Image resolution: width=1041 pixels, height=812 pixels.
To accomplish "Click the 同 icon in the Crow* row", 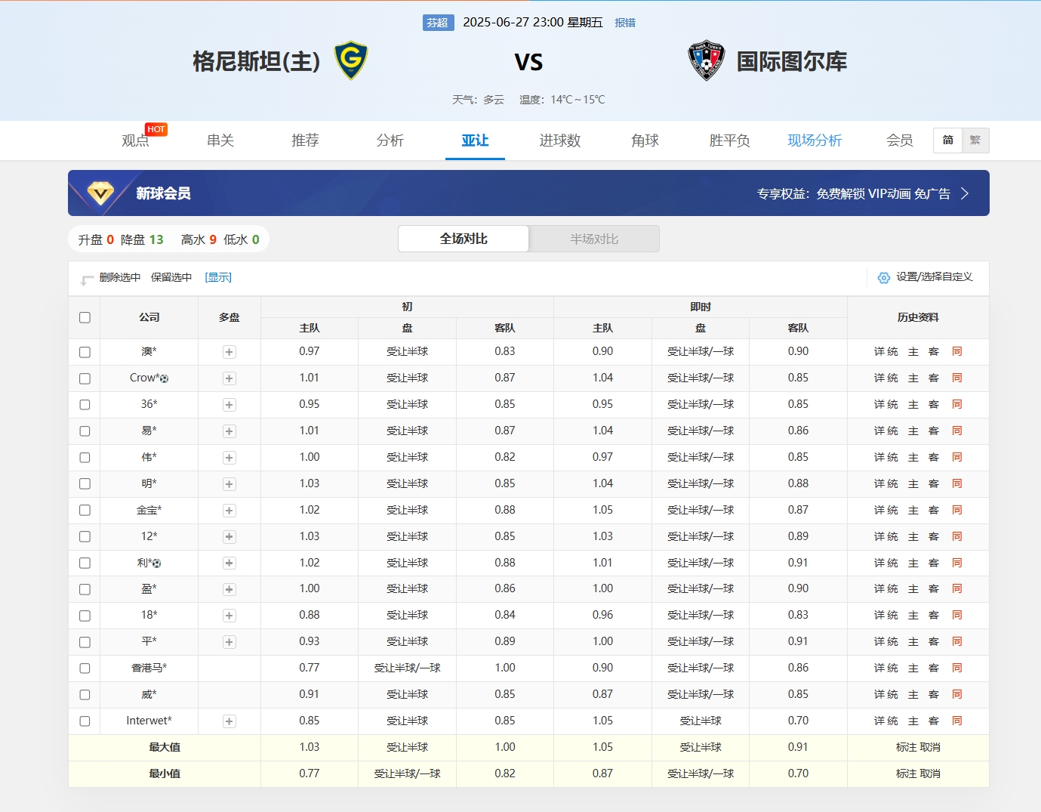I will [x=957, y=378].
